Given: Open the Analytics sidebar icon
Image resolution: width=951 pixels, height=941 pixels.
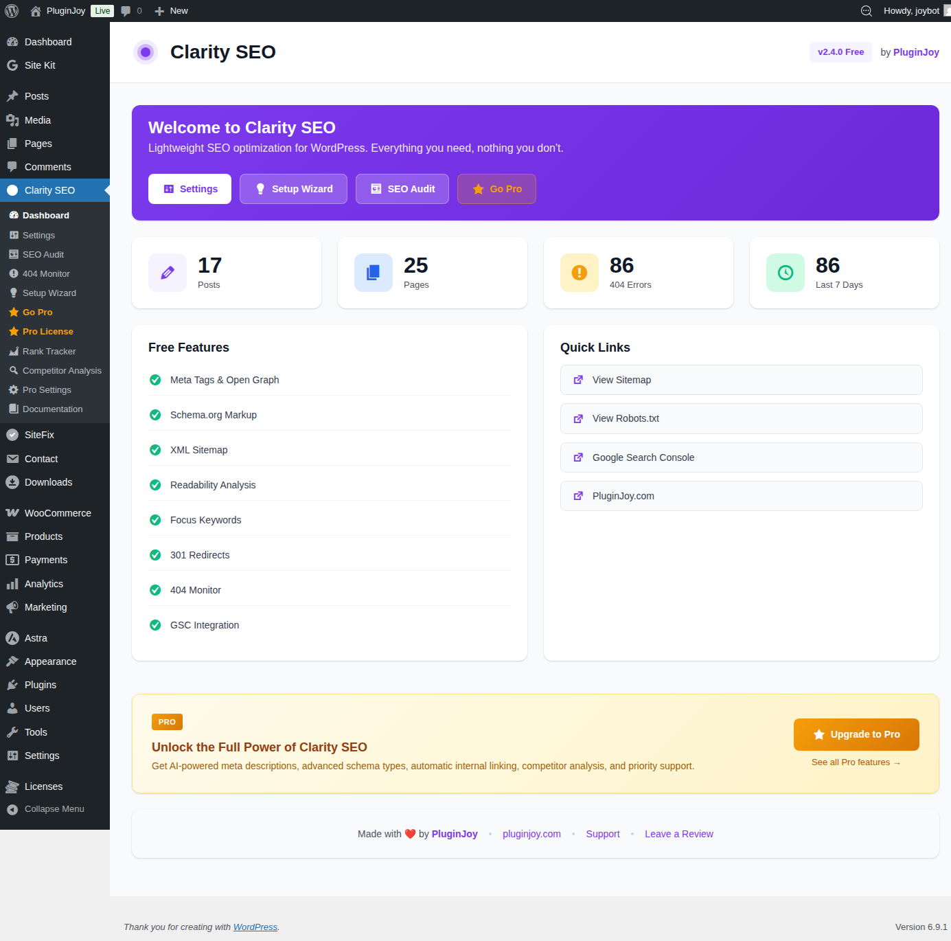Looking at the screenshot, I should coord(12,583).
